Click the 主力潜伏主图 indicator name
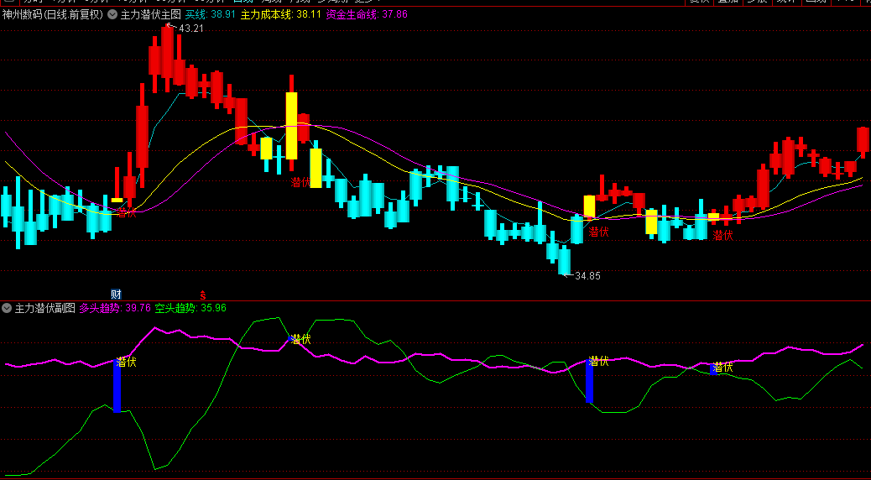871x480 pixels. (150, 15)
